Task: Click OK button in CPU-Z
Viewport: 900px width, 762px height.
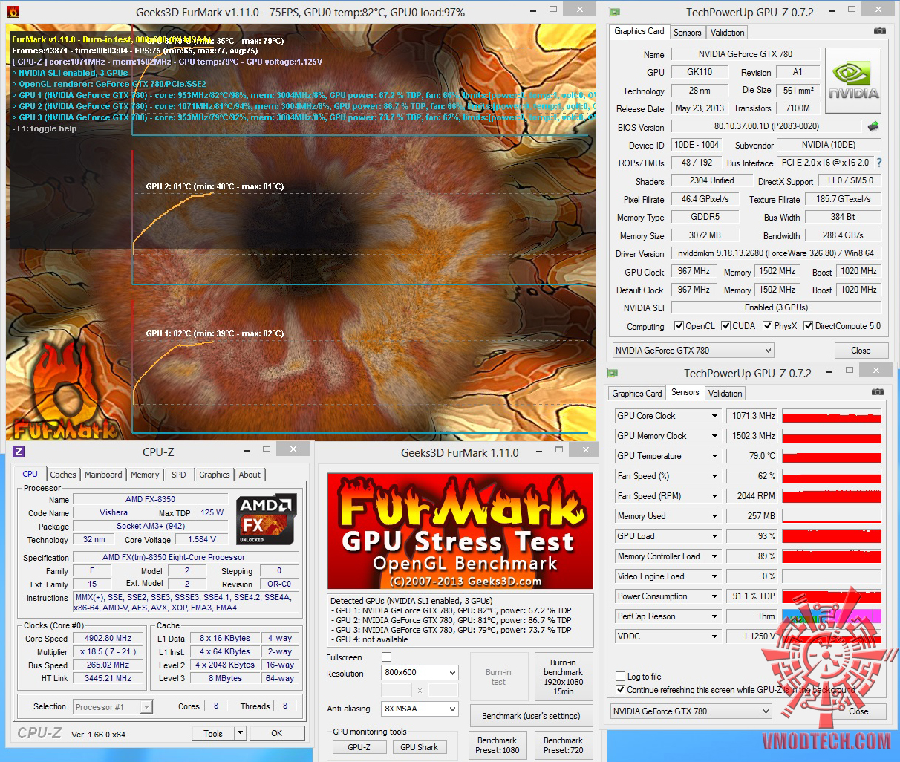Action: point(276,733)
